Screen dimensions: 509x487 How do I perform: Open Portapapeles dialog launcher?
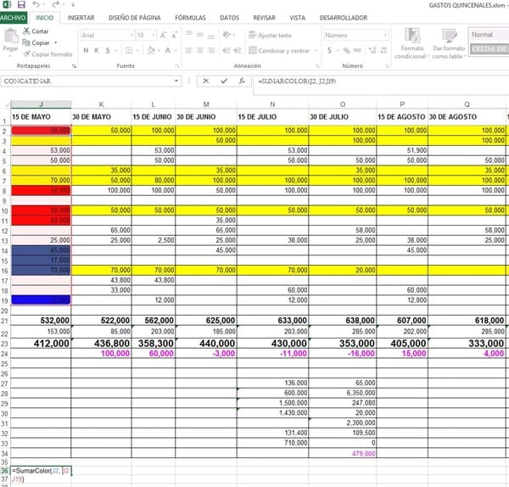(x=74, y=66)
